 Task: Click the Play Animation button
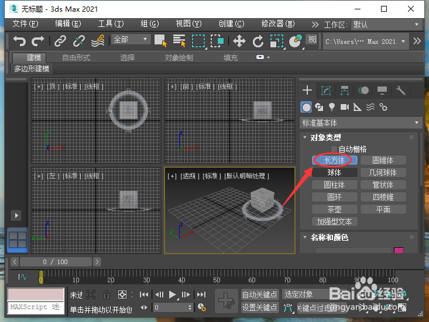click(x=173, y=295)
